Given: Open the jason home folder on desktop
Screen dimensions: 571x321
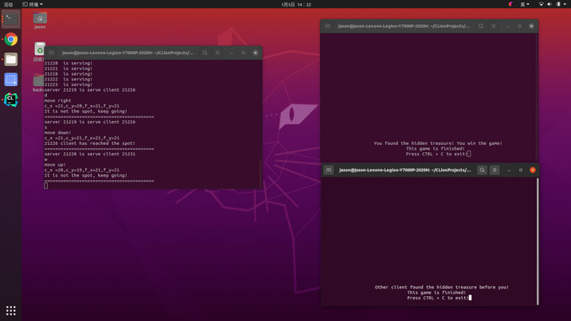Looking at the screenshot, I should 40,21.
